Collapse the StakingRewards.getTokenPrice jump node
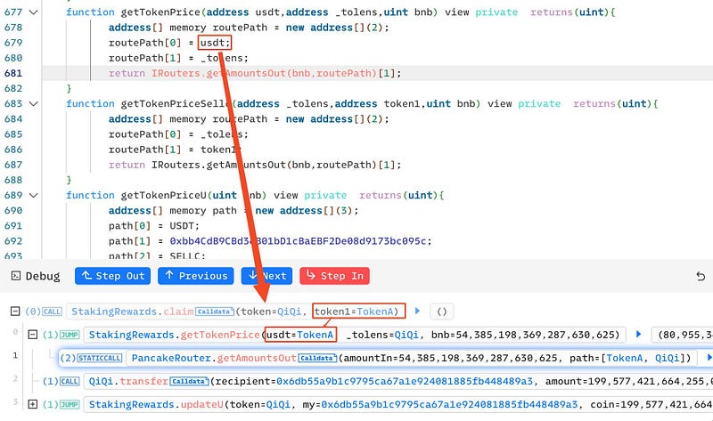713x421 pixels. click(x=34, y=335)
